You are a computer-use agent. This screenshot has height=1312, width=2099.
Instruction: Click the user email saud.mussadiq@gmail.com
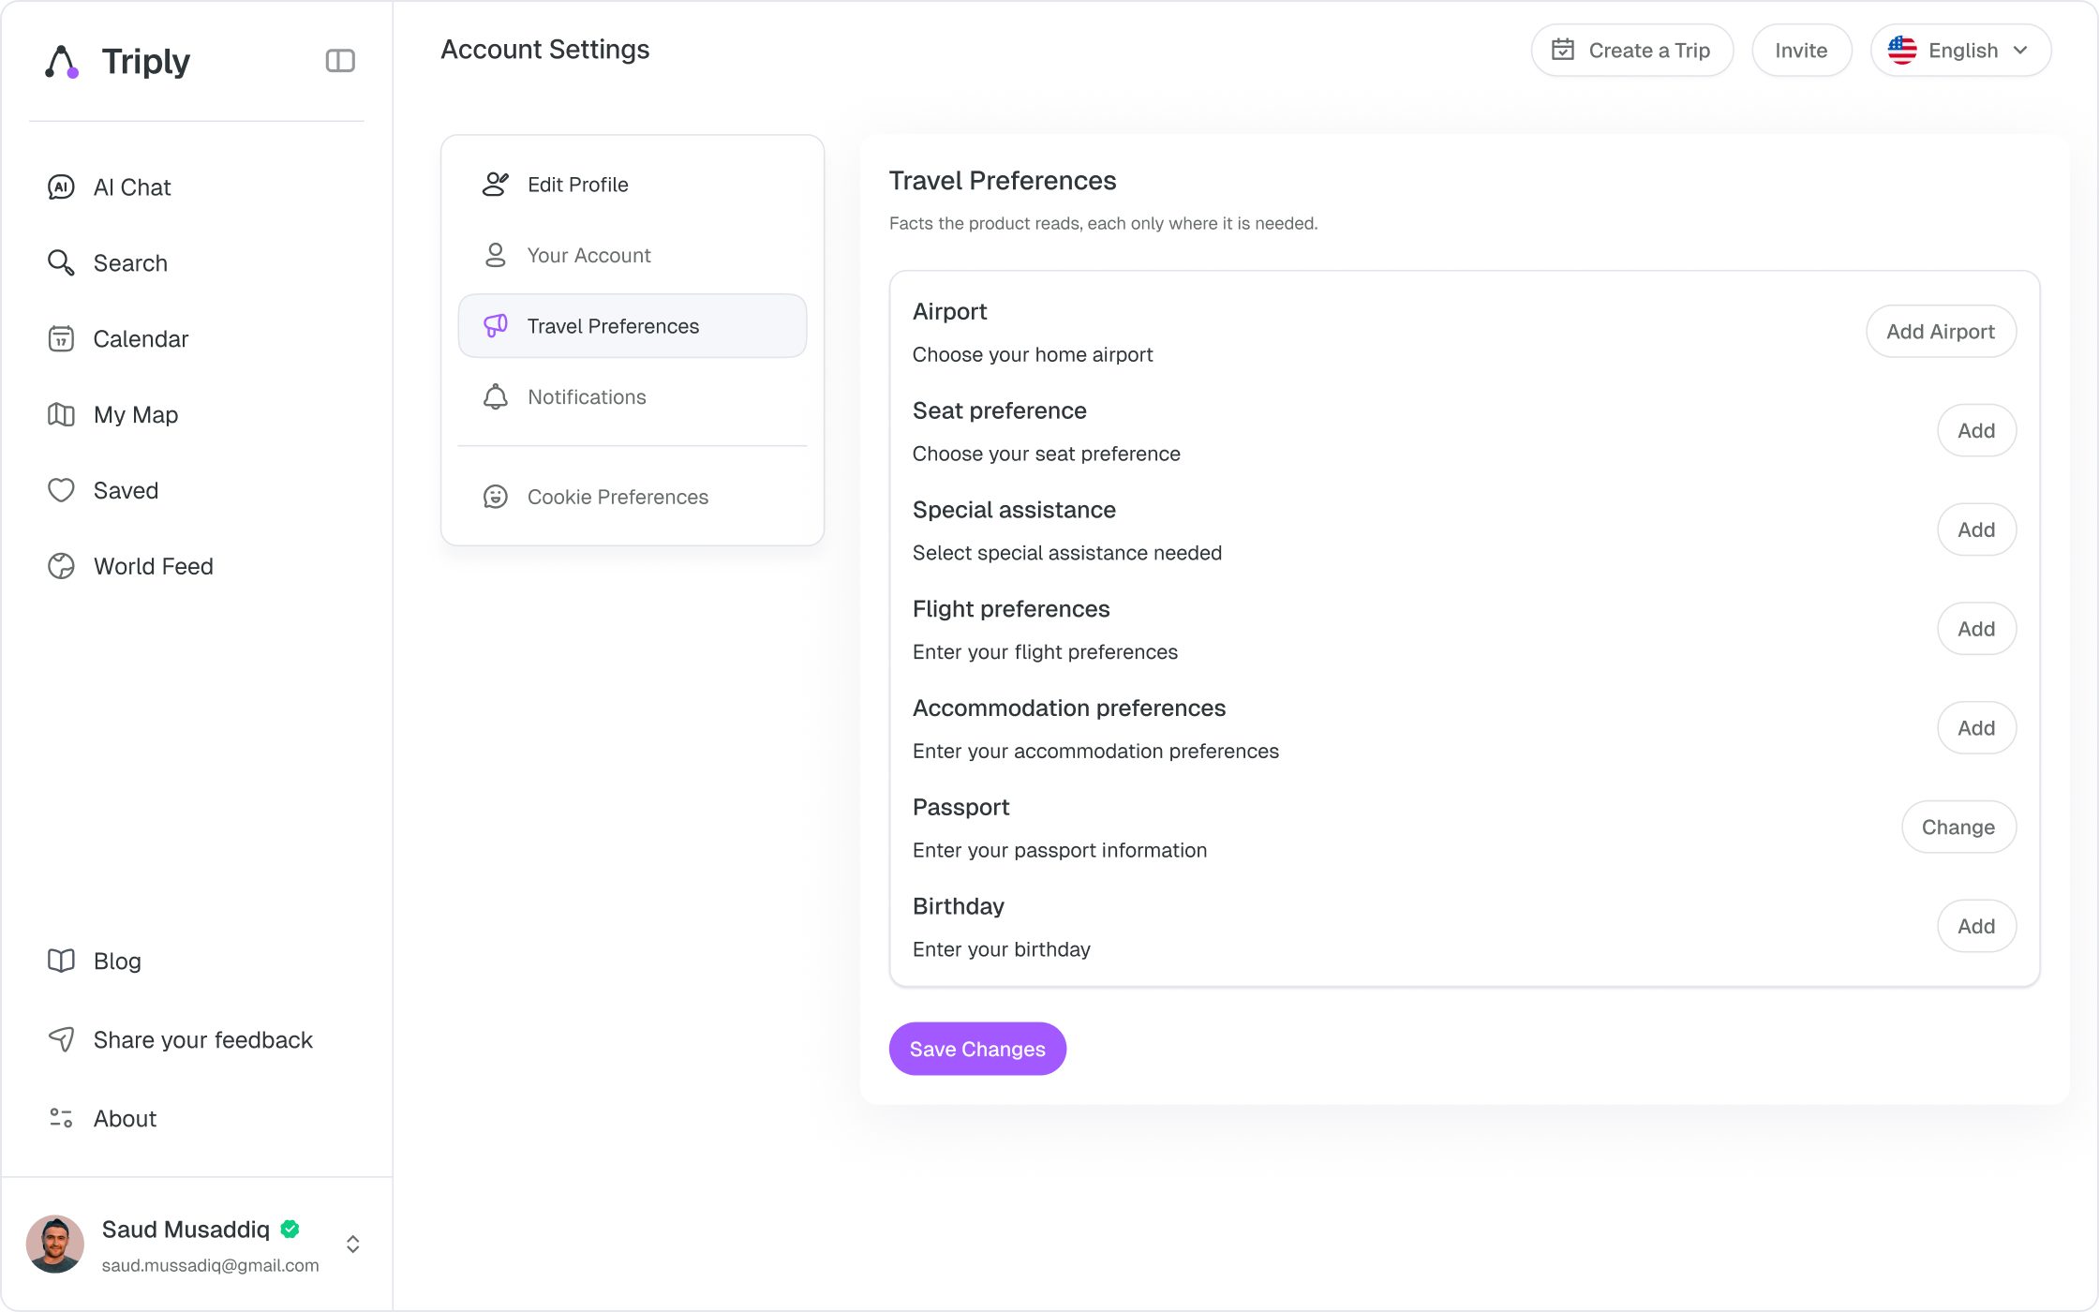tap(210, 1265)
